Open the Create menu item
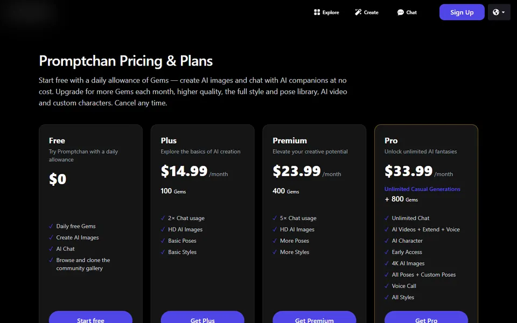Image resolution: width=517 pixels, height=323 pixels. 367,12
